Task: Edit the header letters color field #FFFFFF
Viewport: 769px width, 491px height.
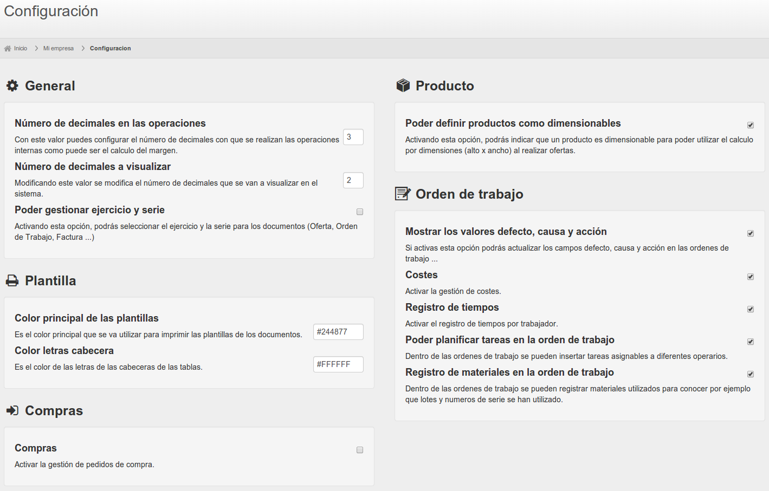Action: tap(338, 364)
